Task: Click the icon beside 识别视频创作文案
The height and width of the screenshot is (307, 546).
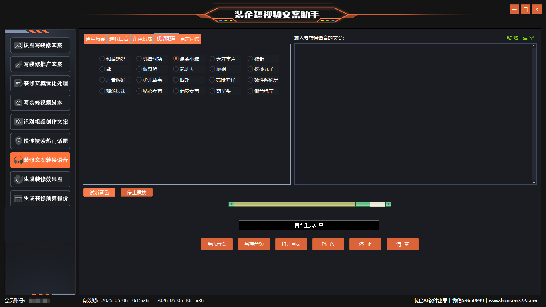Action: tap(18, 122)
